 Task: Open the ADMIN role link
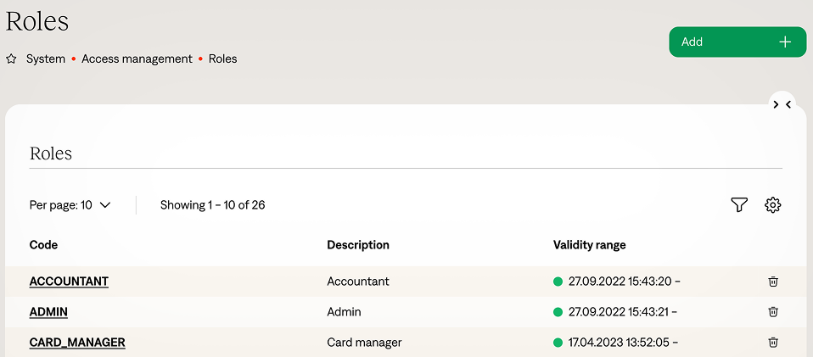pos(48,312)
